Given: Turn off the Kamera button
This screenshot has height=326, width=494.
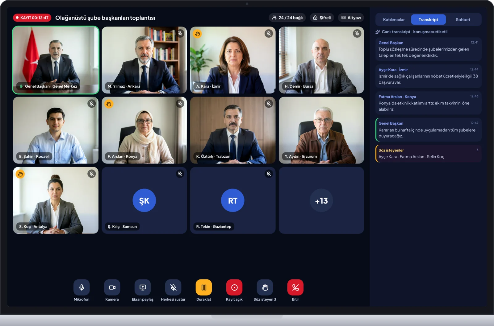Looking at the screenshot, I should 112,287.
